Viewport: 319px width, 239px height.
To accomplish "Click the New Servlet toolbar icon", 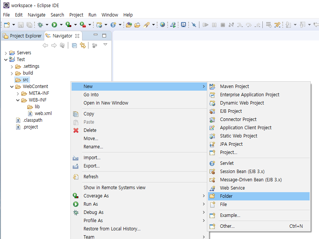I will point(113,25).
